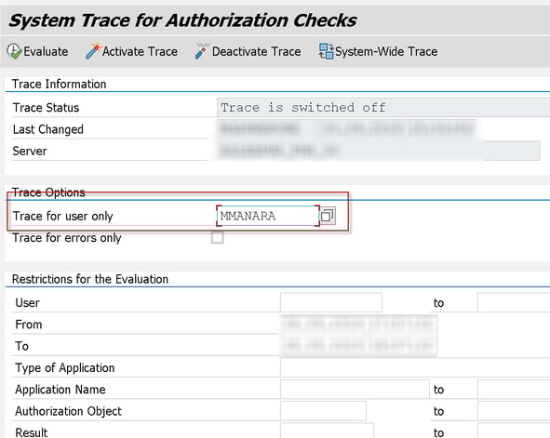Viewport: 550px width, 438px height.
Task: Click the Trace Status display field
Action: pos(383,107)
